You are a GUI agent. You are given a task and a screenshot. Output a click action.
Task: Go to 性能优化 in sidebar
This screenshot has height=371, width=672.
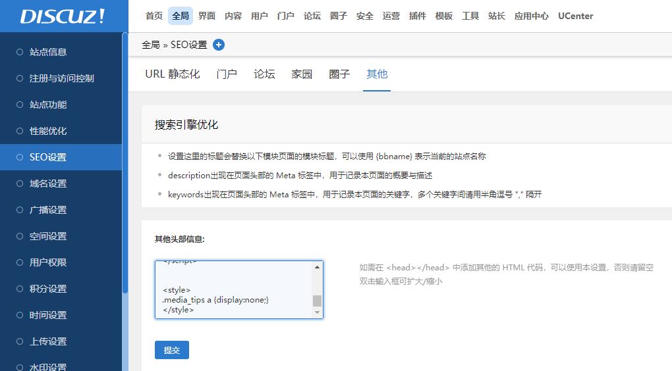coord(61,131)
